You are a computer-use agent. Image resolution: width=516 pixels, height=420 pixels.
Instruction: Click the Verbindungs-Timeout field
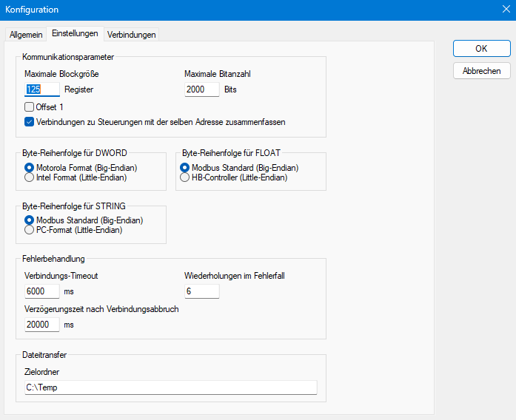point(41,292)
